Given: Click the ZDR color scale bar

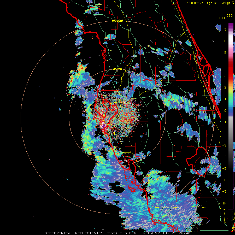Looking at the screenshot, I should tap(231, 116).
